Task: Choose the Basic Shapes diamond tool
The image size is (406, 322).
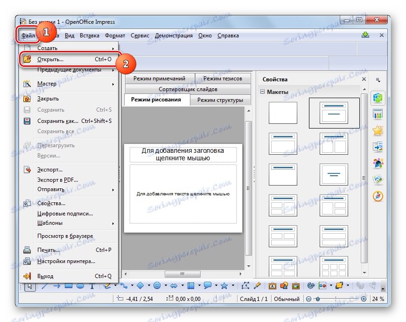Action: [140, 286]
